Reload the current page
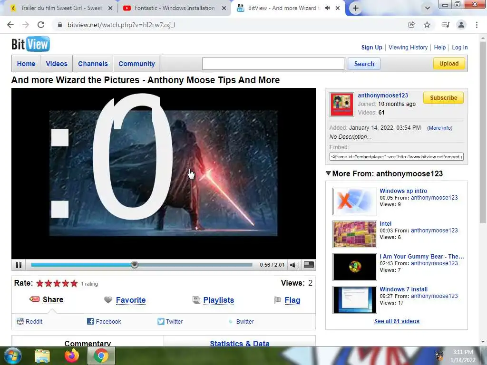 coord(41,25)
